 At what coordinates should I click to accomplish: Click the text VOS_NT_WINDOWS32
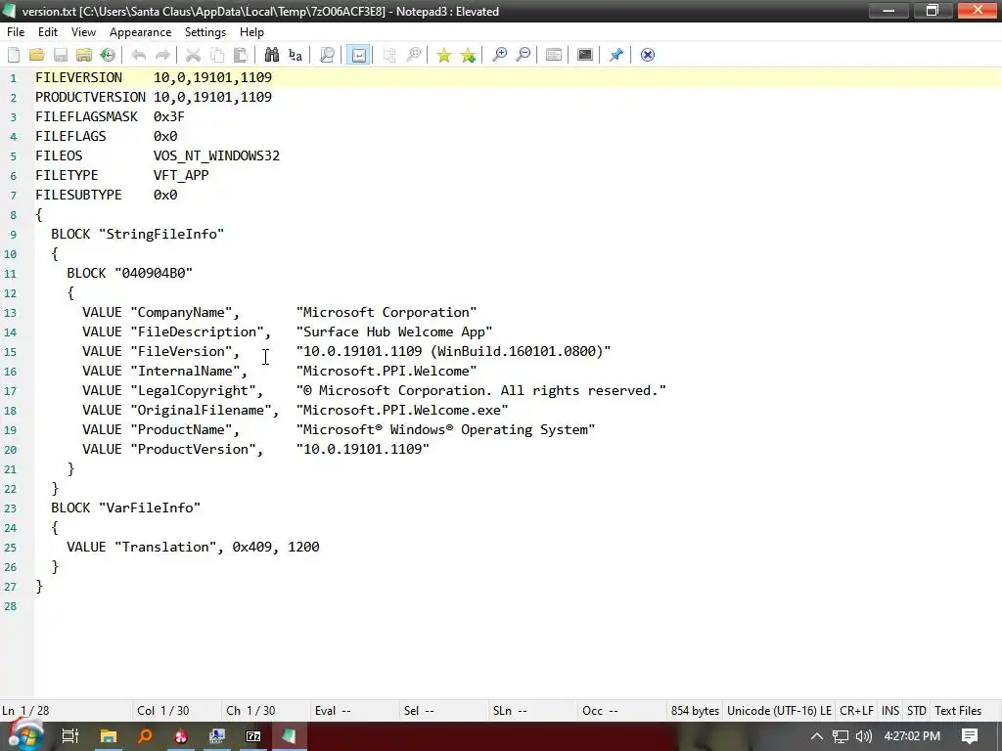pos(216,155)
